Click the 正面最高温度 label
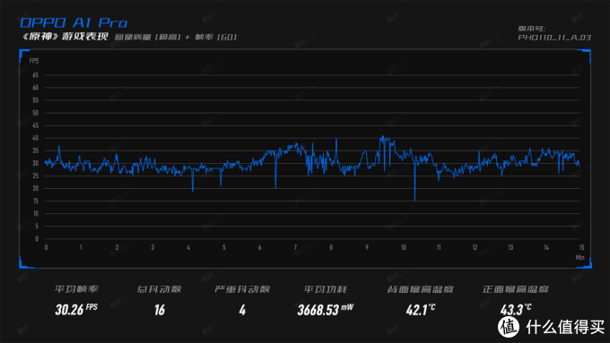This screenshot has height=343, width=610. 516,289
